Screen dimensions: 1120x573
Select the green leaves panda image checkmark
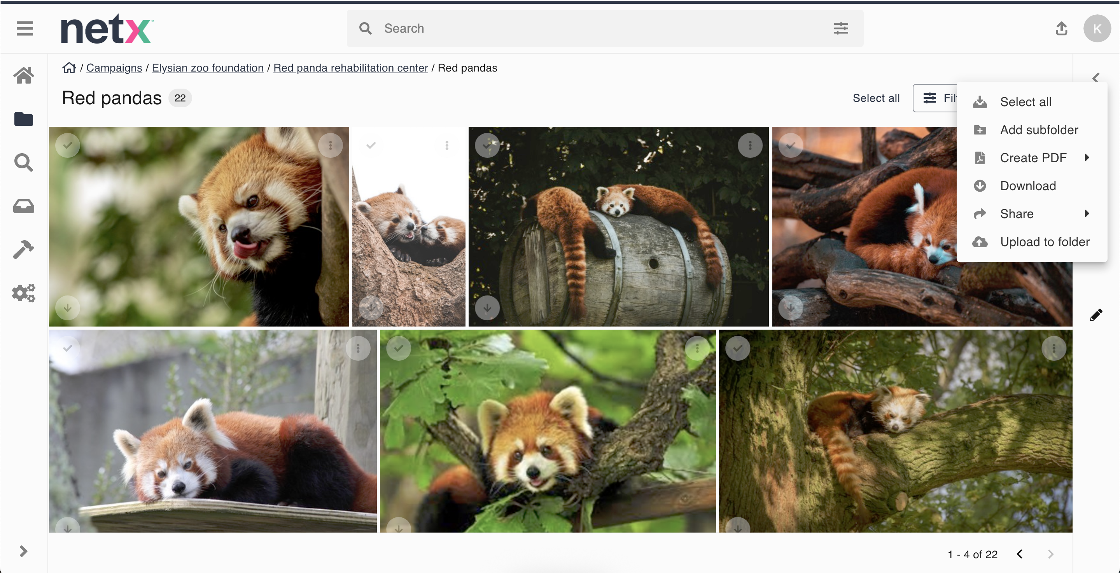click(398, 348)
